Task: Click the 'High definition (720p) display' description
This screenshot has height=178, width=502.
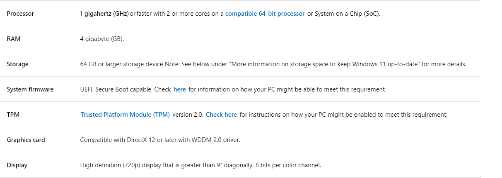Action: [x=200, y=165]
